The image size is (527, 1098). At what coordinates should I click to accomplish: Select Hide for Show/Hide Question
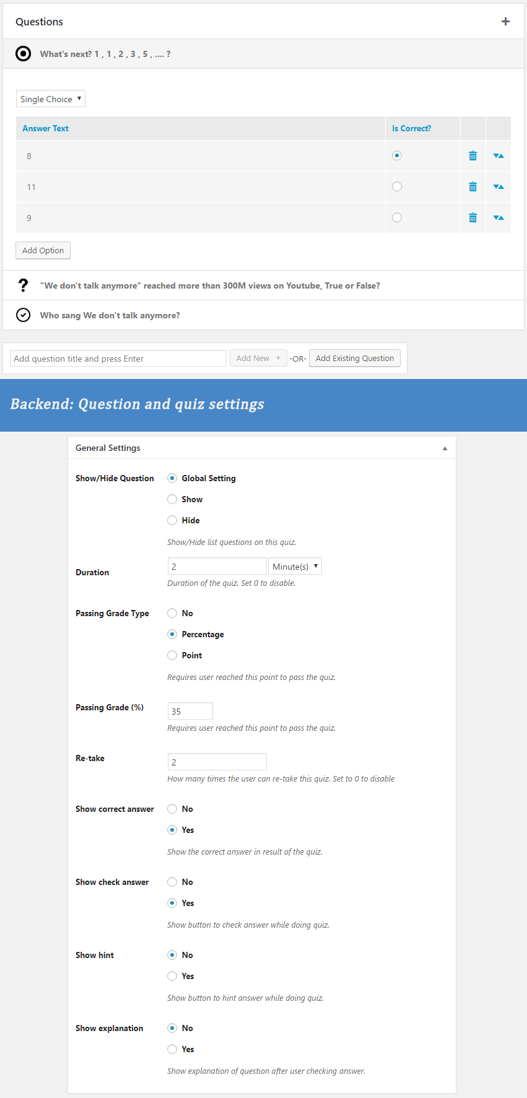pyautogui.click(x=172, y=520)
